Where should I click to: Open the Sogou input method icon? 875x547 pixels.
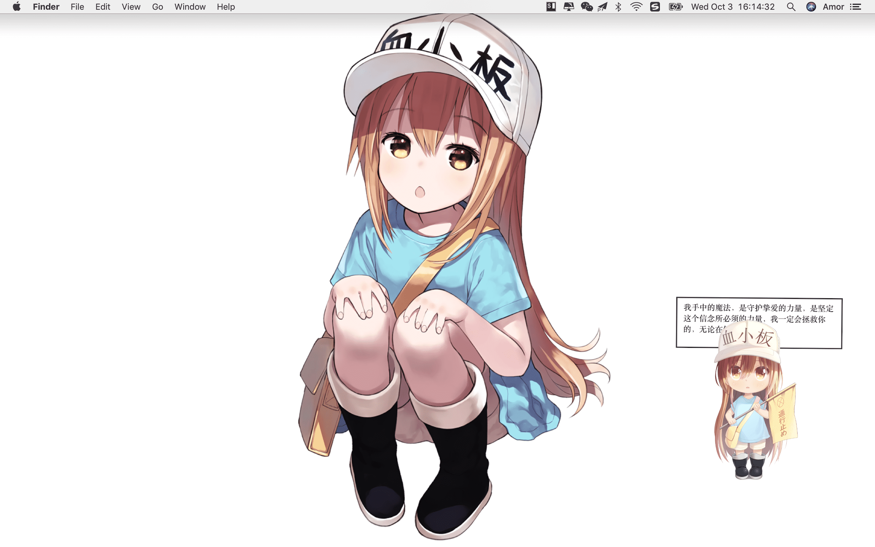click(x=655, y=7)
